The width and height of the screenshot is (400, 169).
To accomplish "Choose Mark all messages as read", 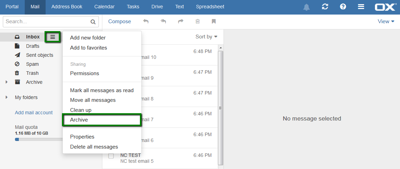I will point(102,90).
